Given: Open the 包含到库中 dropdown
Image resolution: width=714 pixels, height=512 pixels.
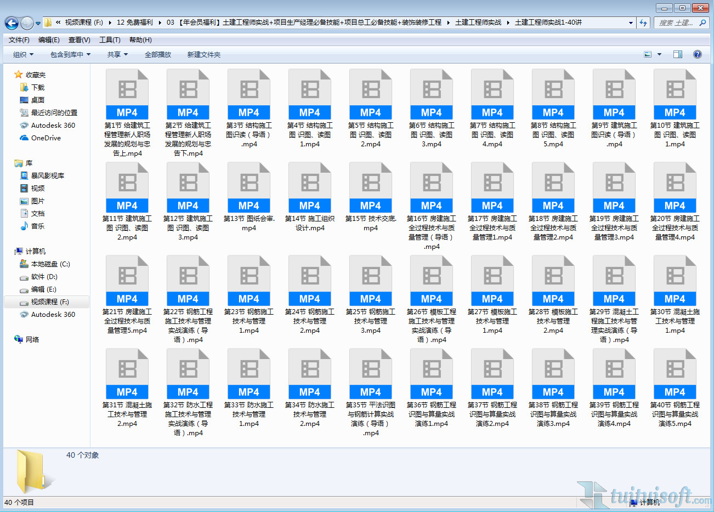Looking at the screenshot, I should click(70, 55).
